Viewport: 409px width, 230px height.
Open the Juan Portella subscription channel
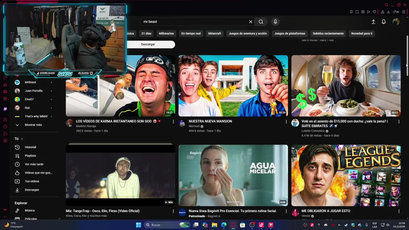click(34, 91)
